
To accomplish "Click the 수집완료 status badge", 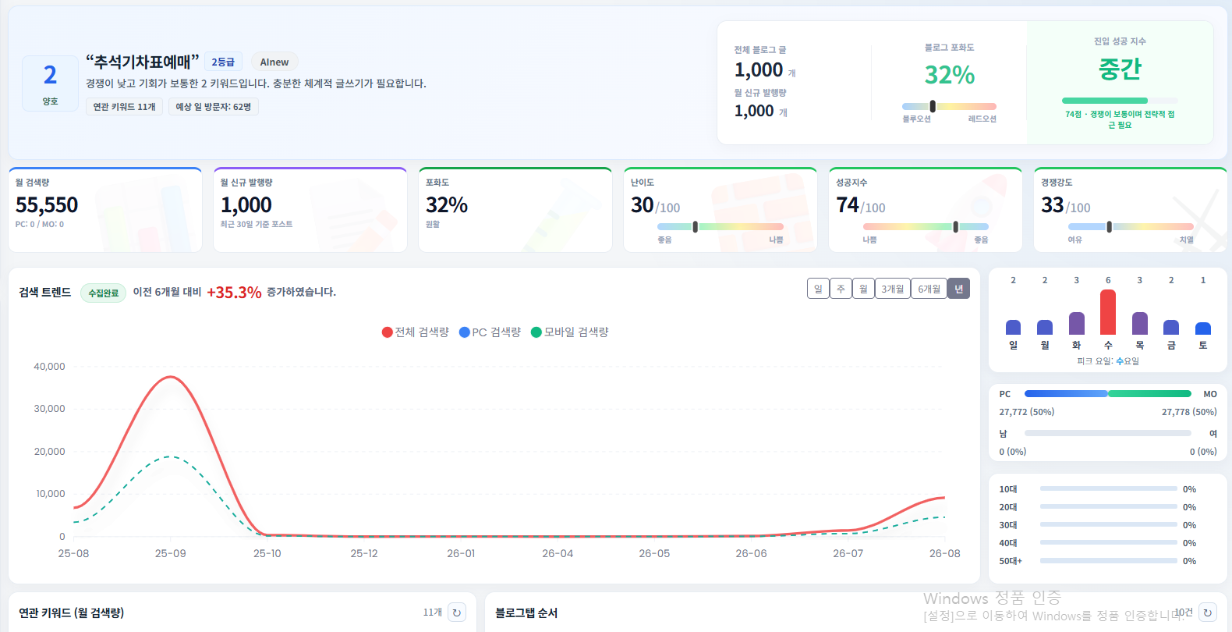I will click(x=104, y=293).
